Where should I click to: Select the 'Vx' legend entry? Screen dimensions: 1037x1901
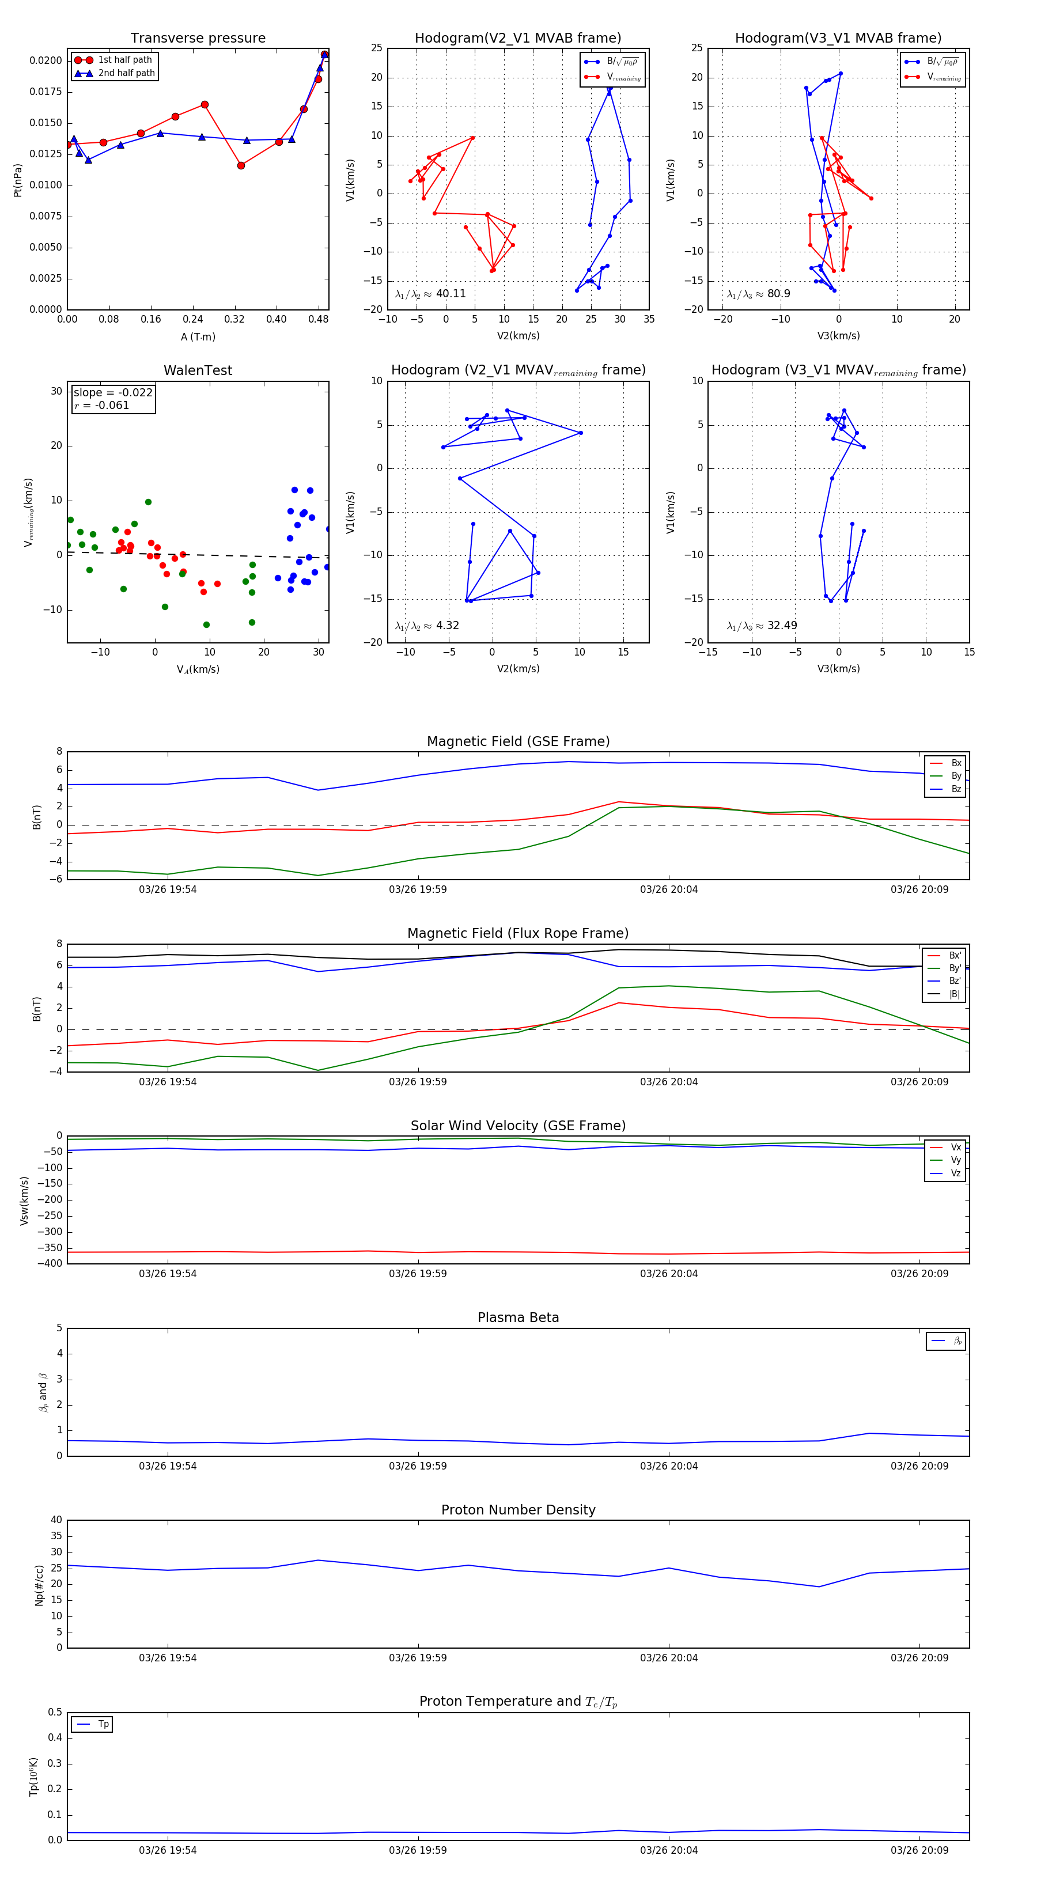point(945,1147)
